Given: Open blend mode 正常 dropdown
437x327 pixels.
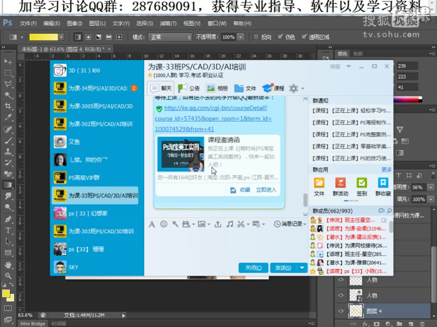Looking at the screenshot, I should pyautogui.click(x=170, y=37).
